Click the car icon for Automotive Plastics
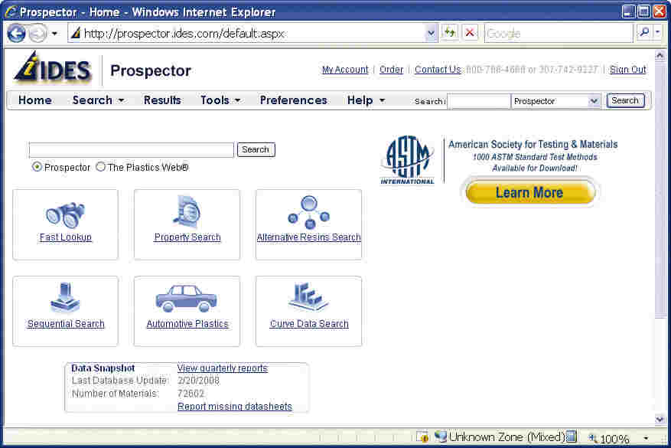The width and height of the screenshot is (671, 448). 187,298
